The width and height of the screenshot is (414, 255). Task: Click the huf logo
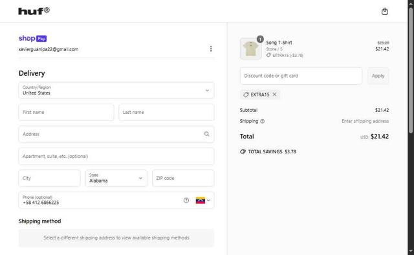[34, 11]
